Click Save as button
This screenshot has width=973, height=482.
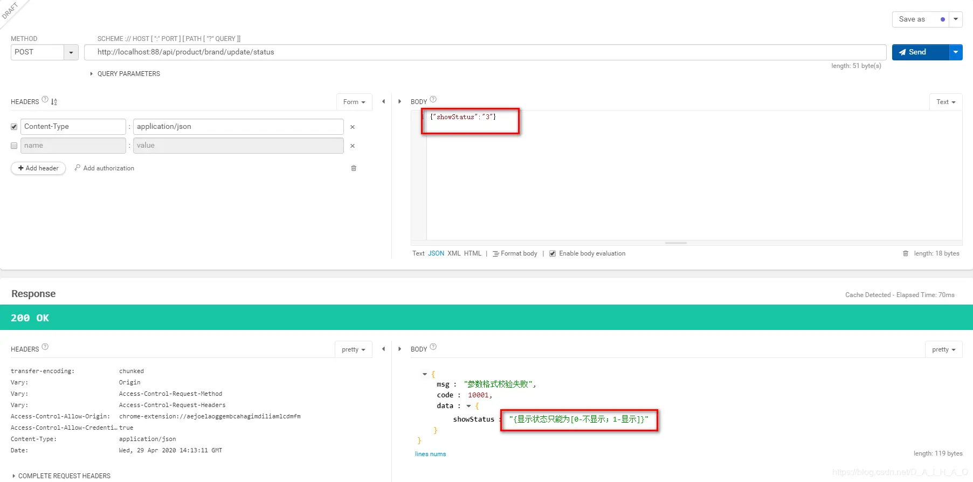point(921,19)
